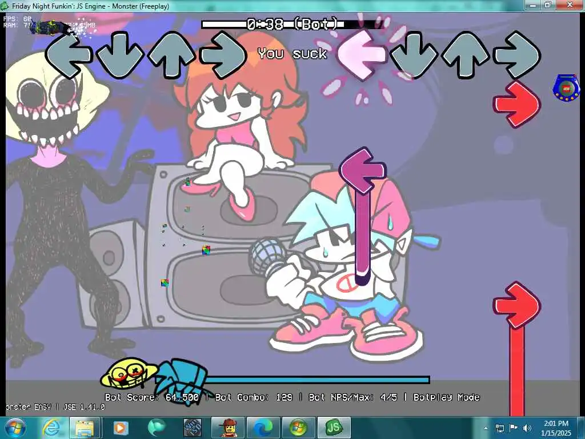This screenshot has width=585, height=439.
Task: Close the JS Engine game window
Action: [570, 5]
